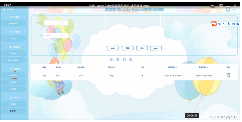Toggle Sogou punctuation mode icon
Image resolution: width=242 pixels, height=122 pixels.
click(224, 24)
